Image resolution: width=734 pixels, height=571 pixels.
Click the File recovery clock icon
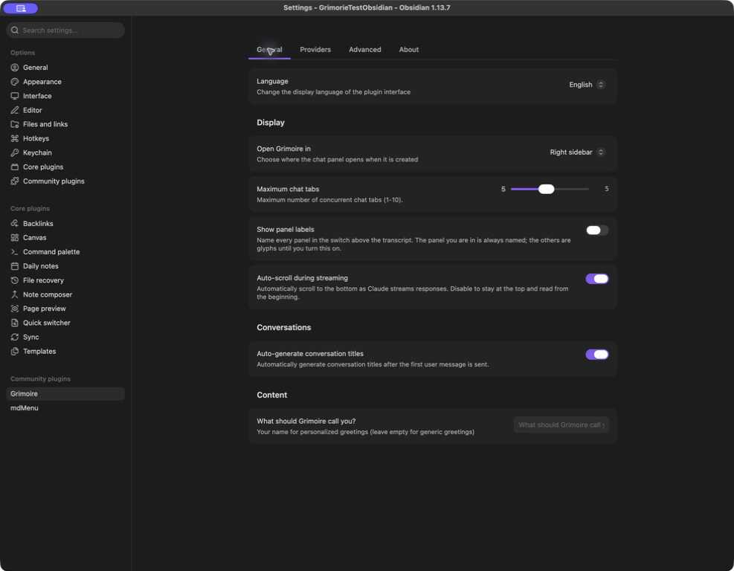15,280
